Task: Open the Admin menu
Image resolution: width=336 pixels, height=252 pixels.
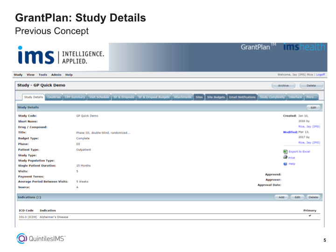Action: click(56, 75)
